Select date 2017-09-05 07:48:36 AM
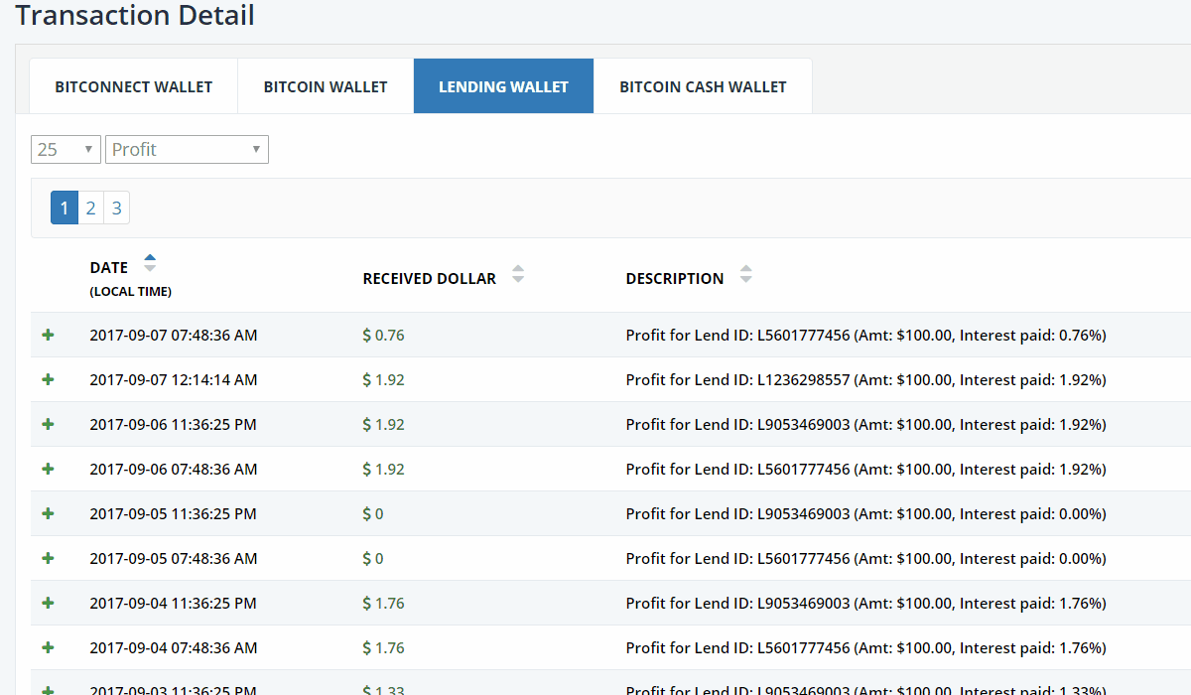The height and width of the screenshot is (695, 1191). [x=174, y=559]
